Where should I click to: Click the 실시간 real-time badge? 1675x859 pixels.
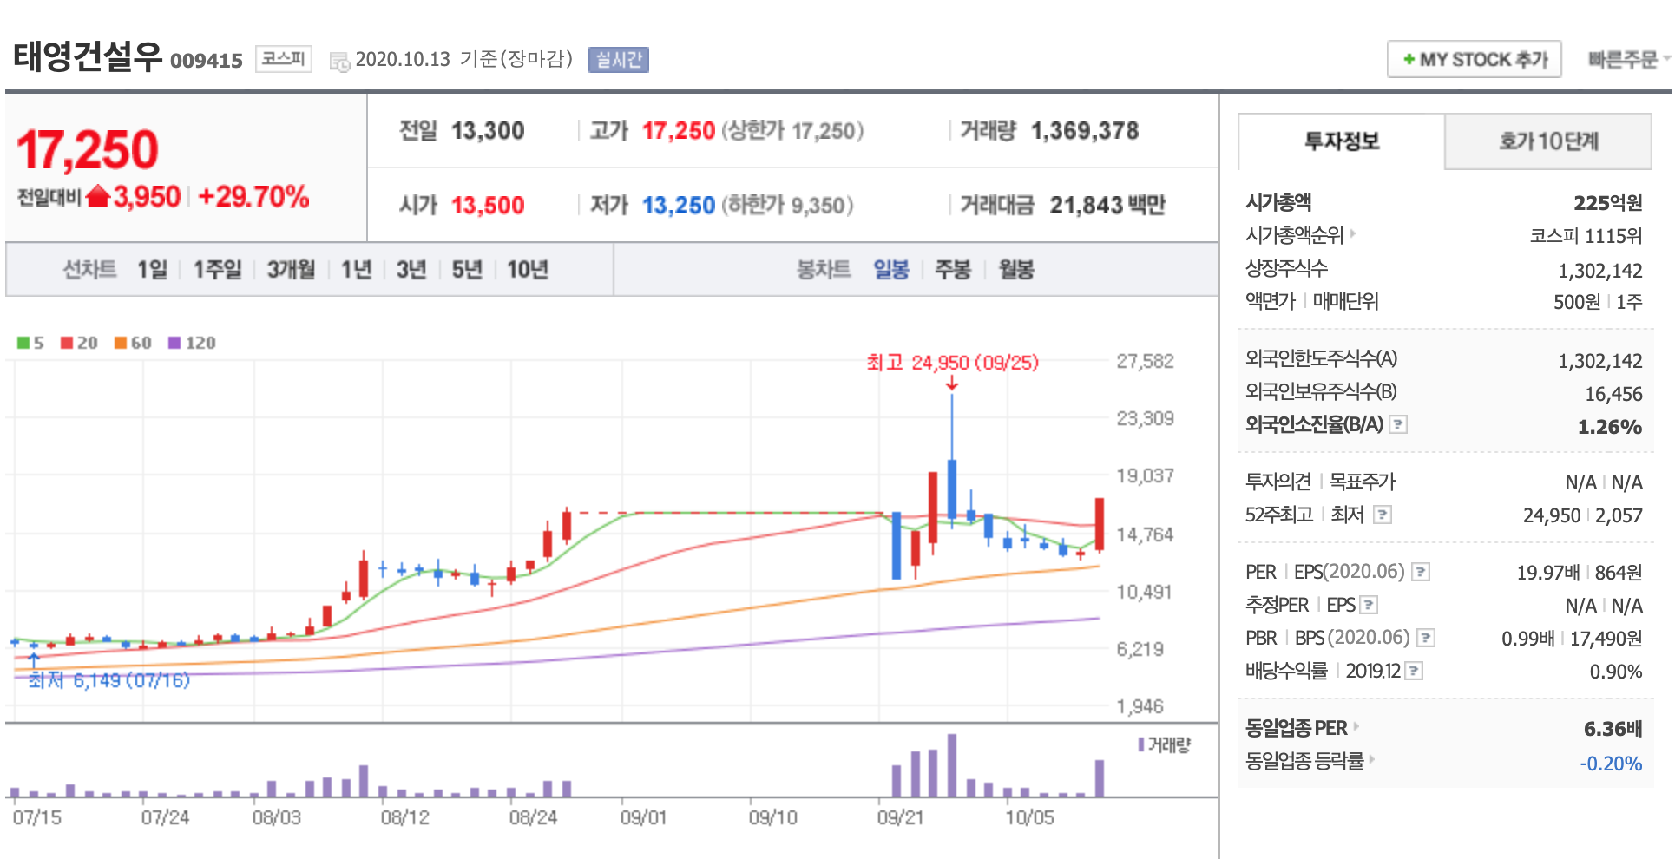point(618,59)
